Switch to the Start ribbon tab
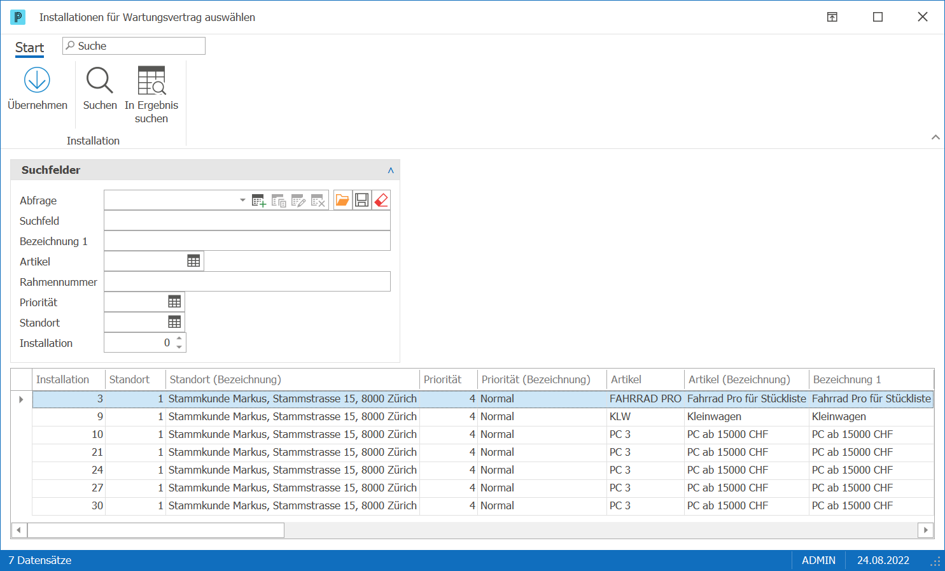 (x=29, y=48)
